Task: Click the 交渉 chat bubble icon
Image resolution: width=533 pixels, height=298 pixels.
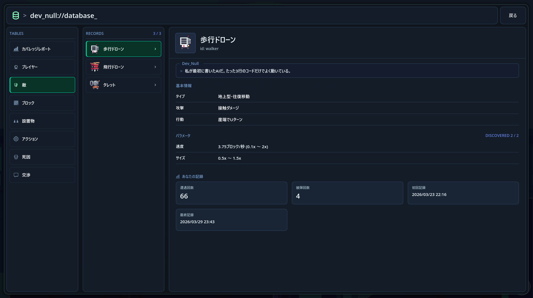Action: click(16, 175)
